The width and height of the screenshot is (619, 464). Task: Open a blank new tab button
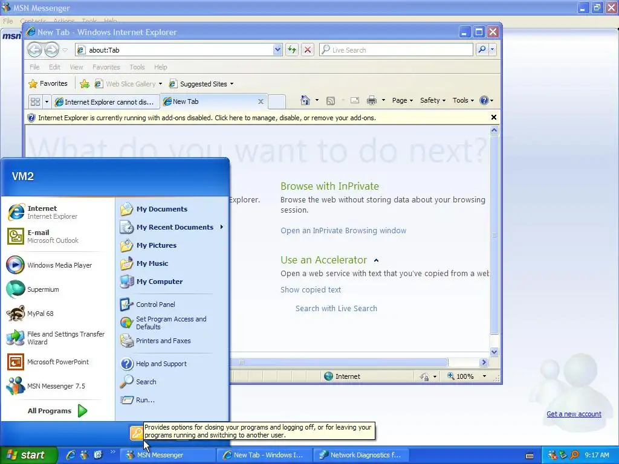pos(277,101)
